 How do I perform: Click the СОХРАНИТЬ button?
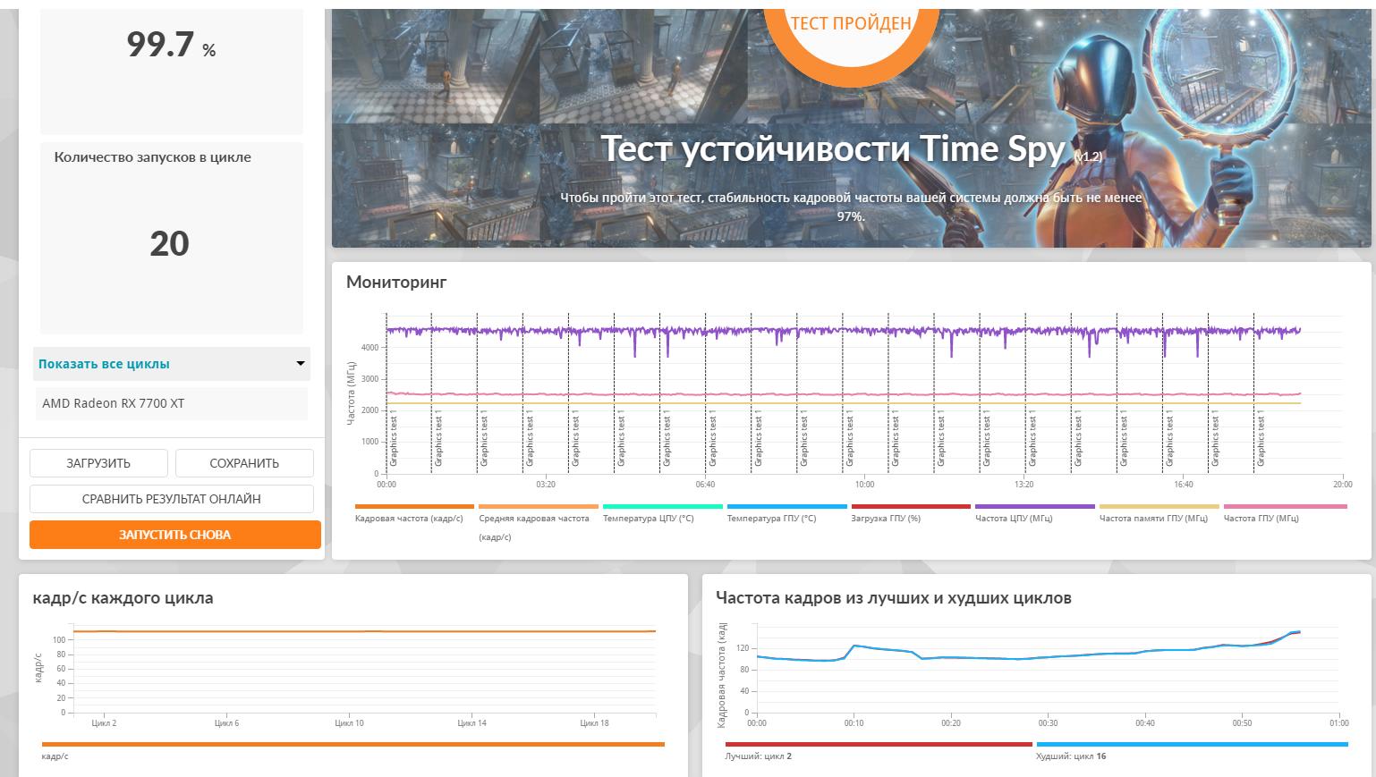[x=244, y=463]
